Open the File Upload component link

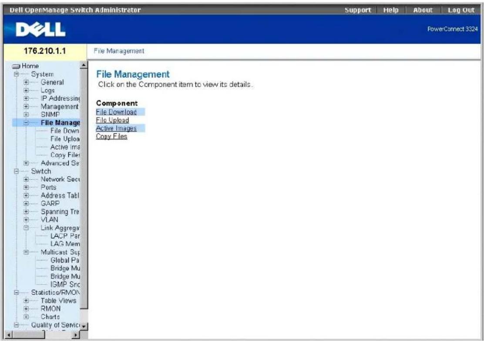[x=112, y=120]
